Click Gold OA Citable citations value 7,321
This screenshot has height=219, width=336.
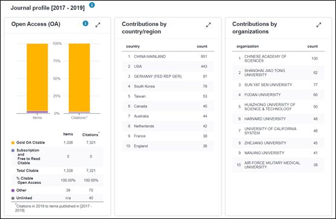(91, 143)
